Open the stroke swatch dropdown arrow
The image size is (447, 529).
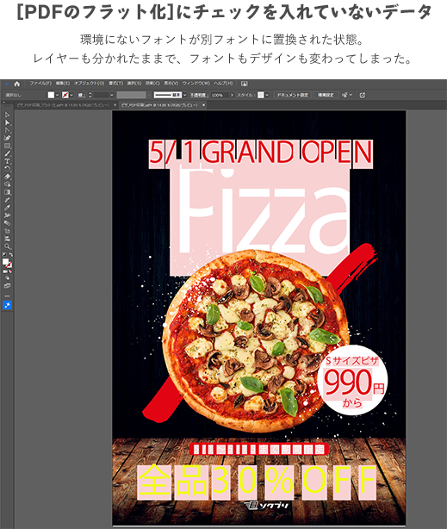pyautogui.click(x=71, y=95)
